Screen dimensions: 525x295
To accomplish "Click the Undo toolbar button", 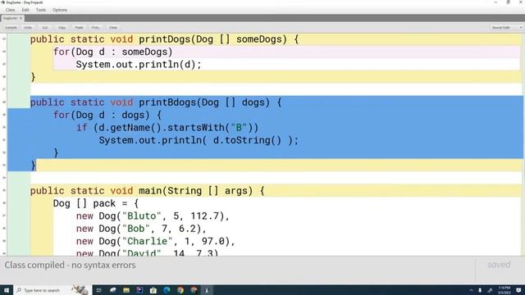I will pos(28,27).
